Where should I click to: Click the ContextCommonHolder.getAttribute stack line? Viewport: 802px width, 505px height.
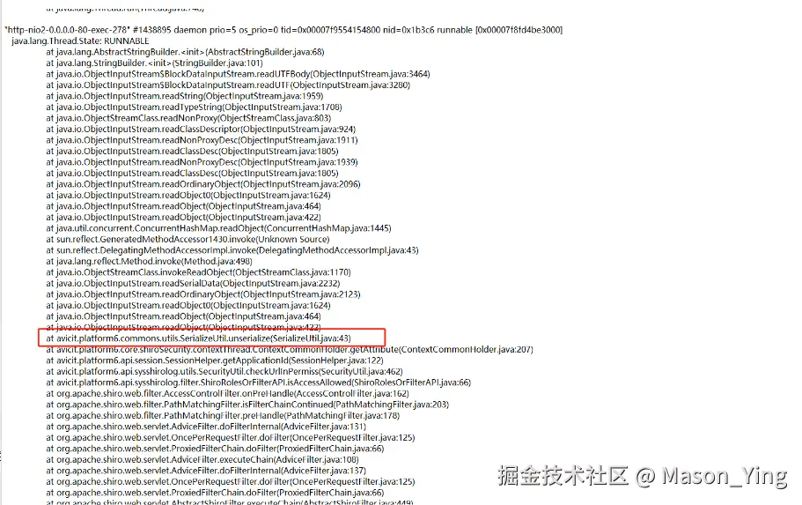290,350
